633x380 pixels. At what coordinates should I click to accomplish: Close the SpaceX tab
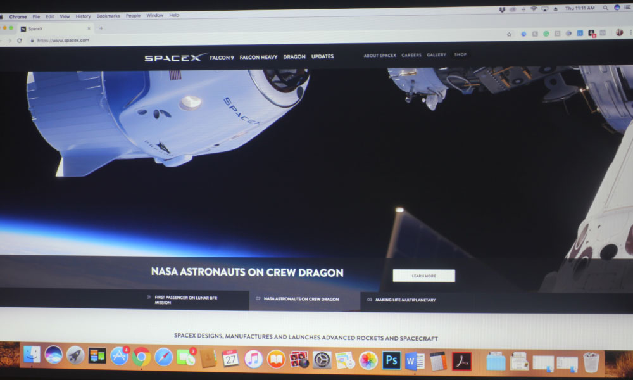pyautogui.click(x=89, y=28)
